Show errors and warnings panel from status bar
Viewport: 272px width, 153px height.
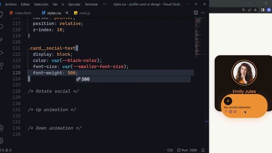[x=6, y=150]
